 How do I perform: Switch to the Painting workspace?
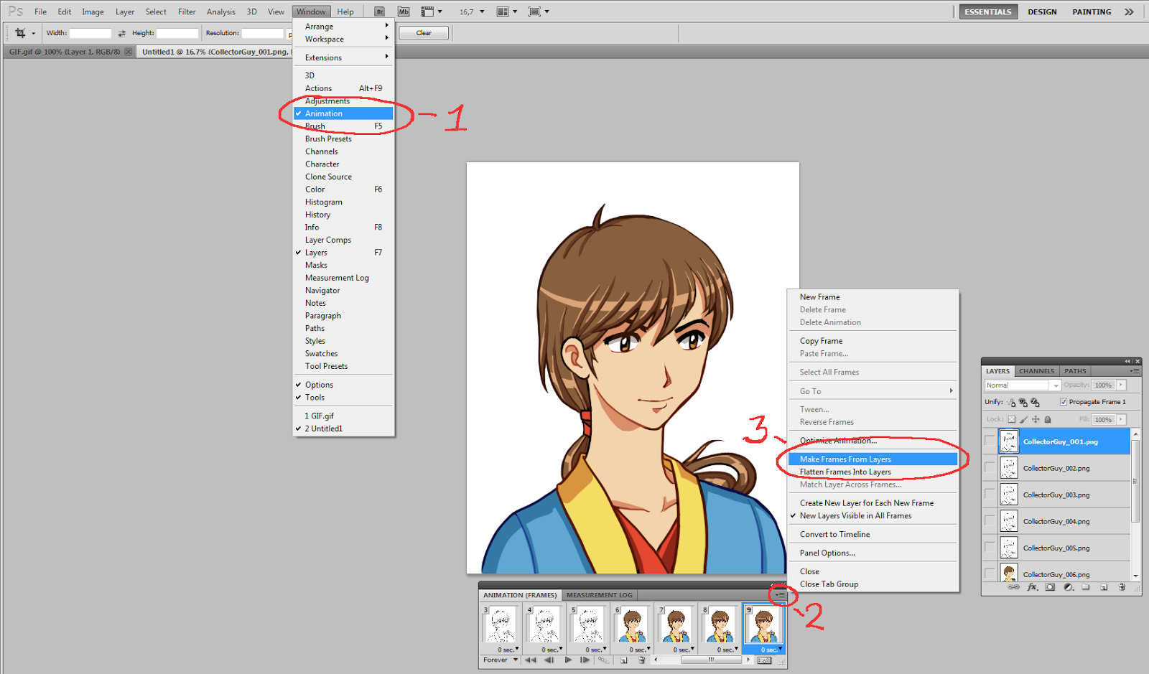point(1092,11)
